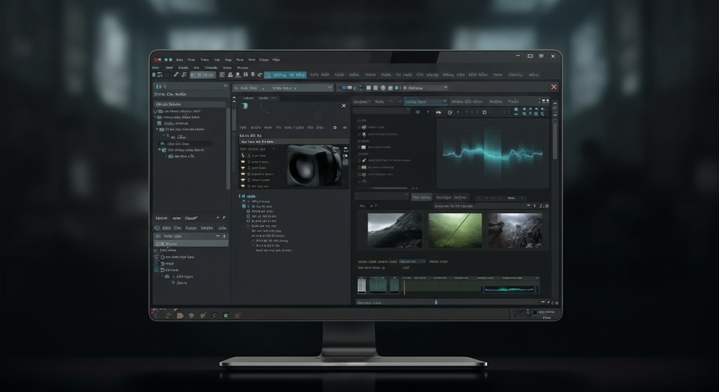Select the loop icon on the waveform toolbar
Viewport: 719px width, 392px height.
449,112
